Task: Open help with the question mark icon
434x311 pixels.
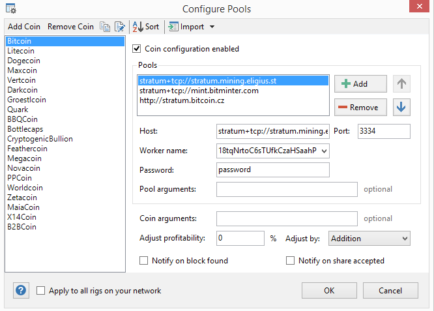Action: (21, 290)
